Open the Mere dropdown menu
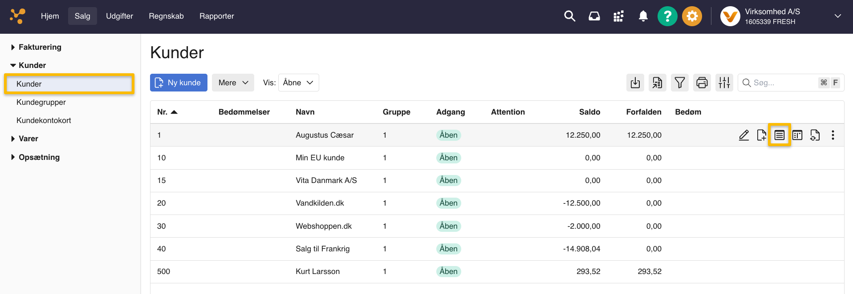Screen dimensions: 853x294 point(233,83)
